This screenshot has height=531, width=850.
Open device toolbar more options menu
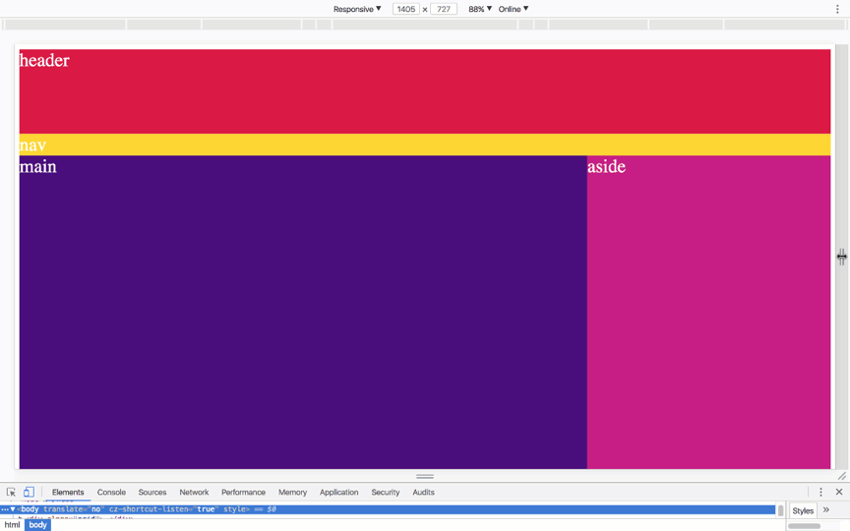coord(837,9)
